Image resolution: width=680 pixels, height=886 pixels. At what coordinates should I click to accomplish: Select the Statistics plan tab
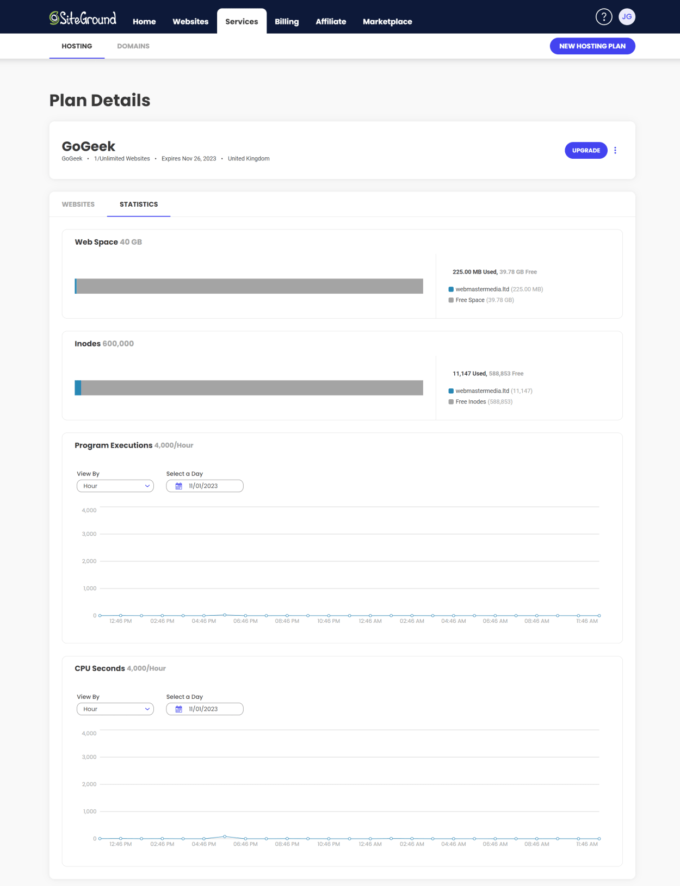tap(139, 205)
